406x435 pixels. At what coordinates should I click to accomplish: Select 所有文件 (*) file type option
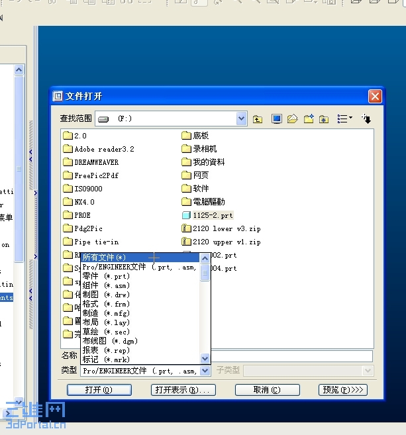[140, 258]
